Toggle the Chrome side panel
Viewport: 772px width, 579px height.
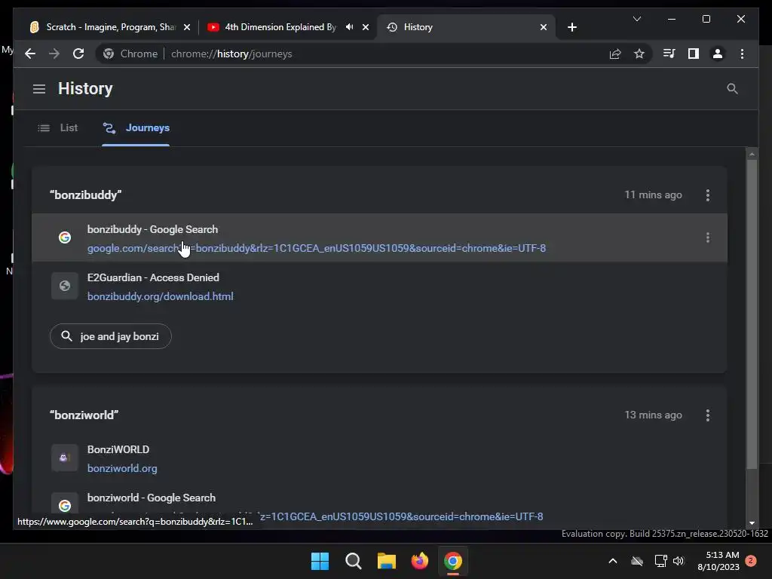694,54
